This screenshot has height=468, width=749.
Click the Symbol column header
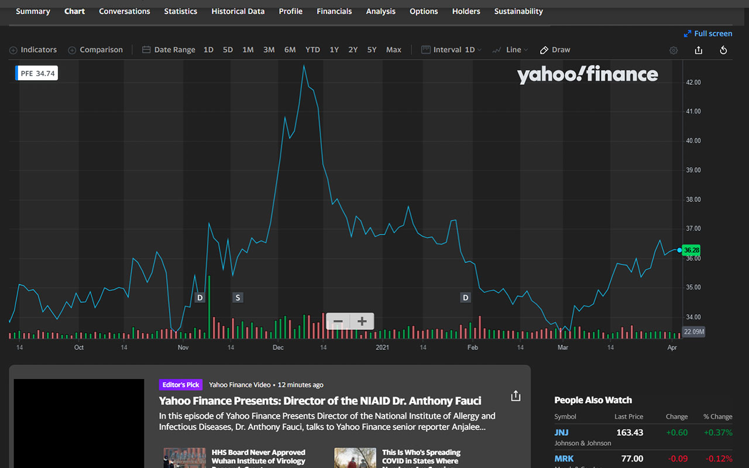point(565,417)
